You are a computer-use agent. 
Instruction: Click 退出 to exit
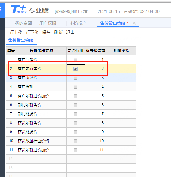tap(70, 32)
